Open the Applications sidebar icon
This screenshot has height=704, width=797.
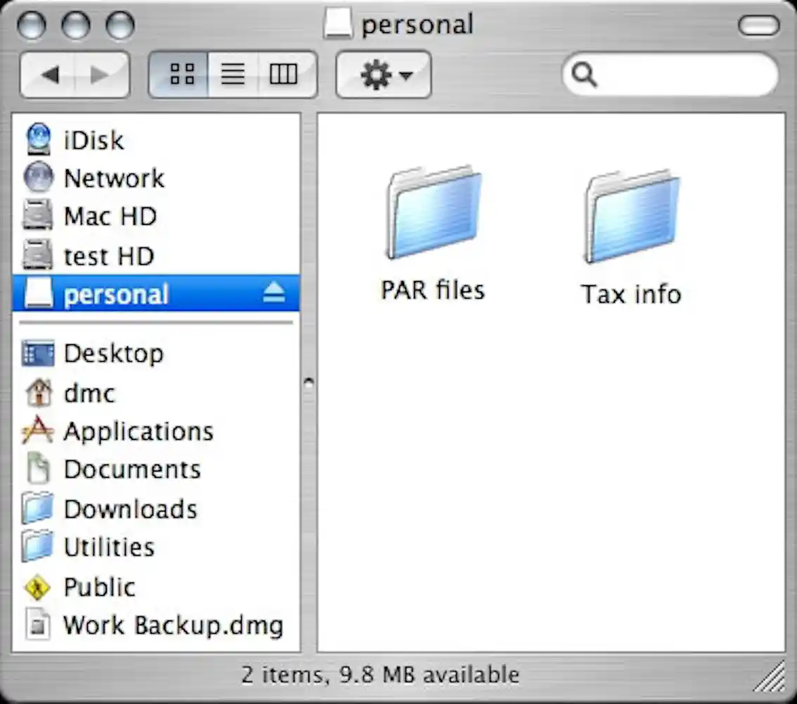pyautogui.click(x=39, y=431)
